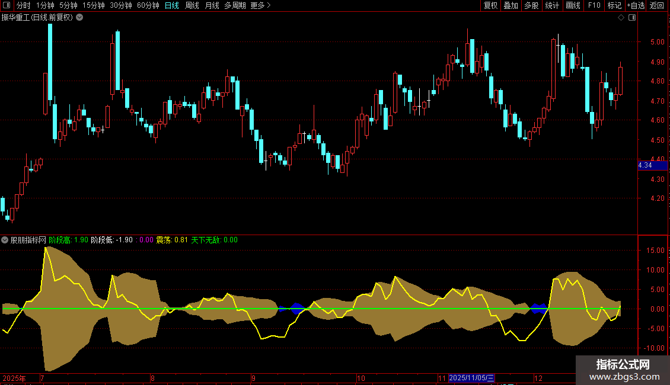Click the 阶段高: 1.90 readout
This screenshot has width=670, height=385.
coord(68,240)
